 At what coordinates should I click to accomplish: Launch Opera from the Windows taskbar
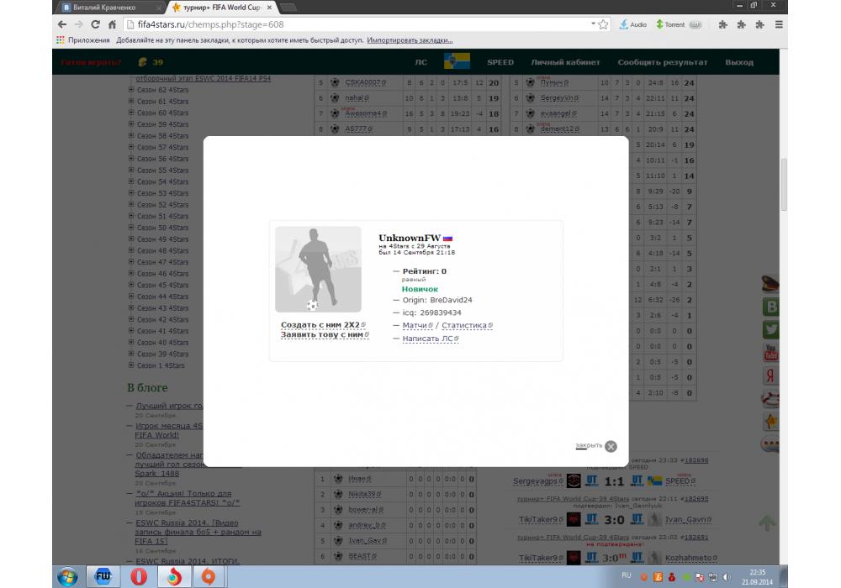point(140,577)
